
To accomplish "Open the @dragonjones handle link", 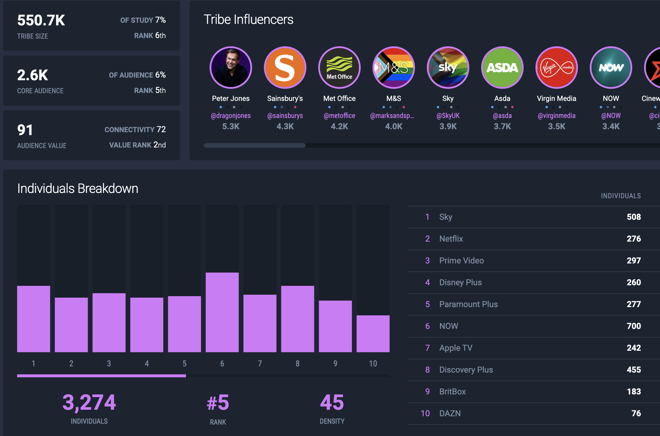I will (231, 116).
